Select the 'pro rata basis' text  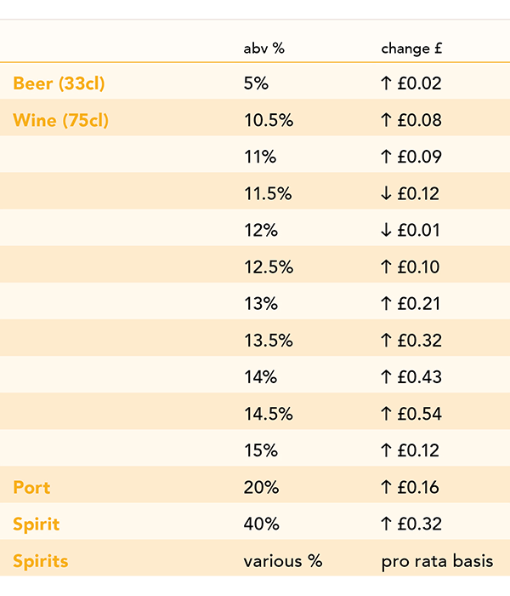(437, 561)
